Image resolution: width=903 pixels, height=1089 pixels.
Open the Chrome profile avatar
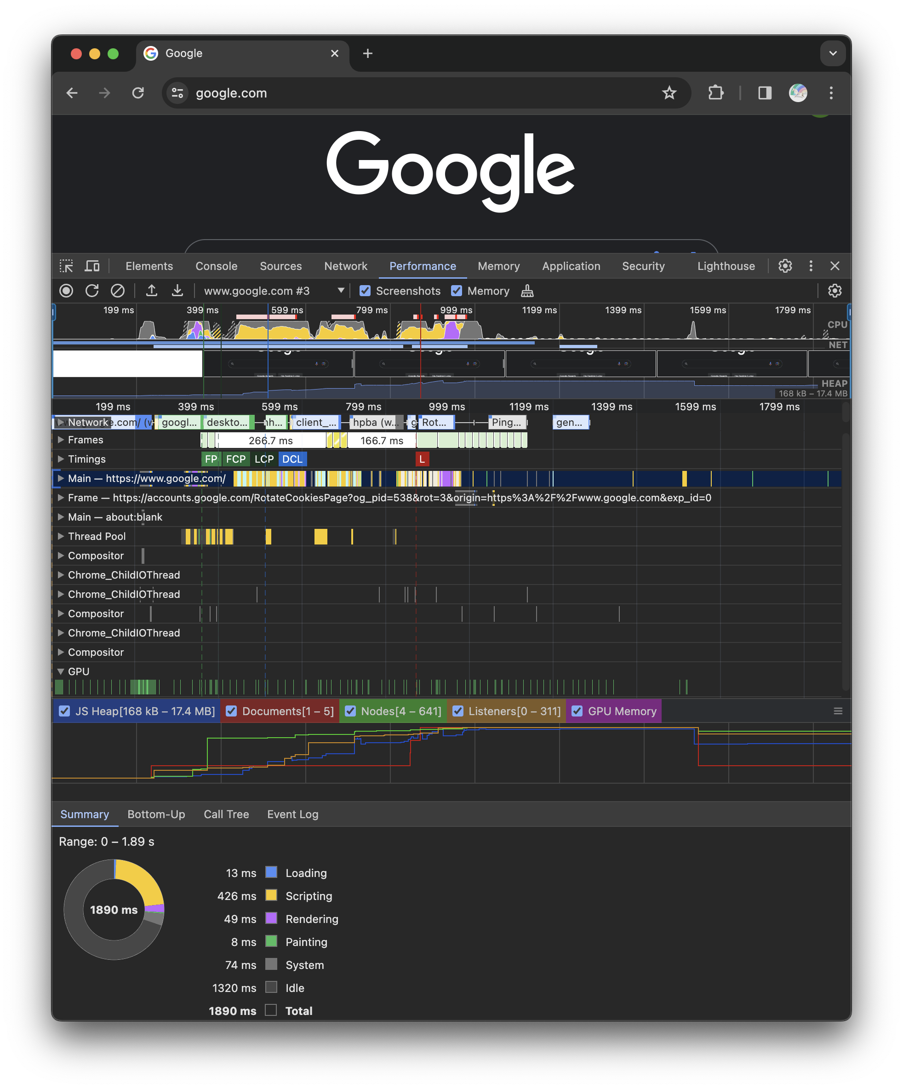(798, 93)
